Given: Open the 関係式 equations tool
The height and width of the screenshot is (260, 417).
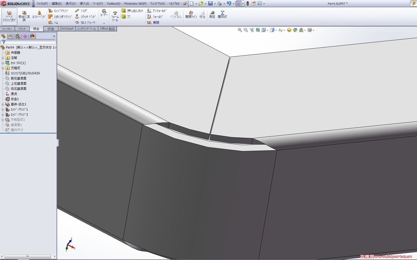Looking at the screenshot, I should [x=222, y=15].
